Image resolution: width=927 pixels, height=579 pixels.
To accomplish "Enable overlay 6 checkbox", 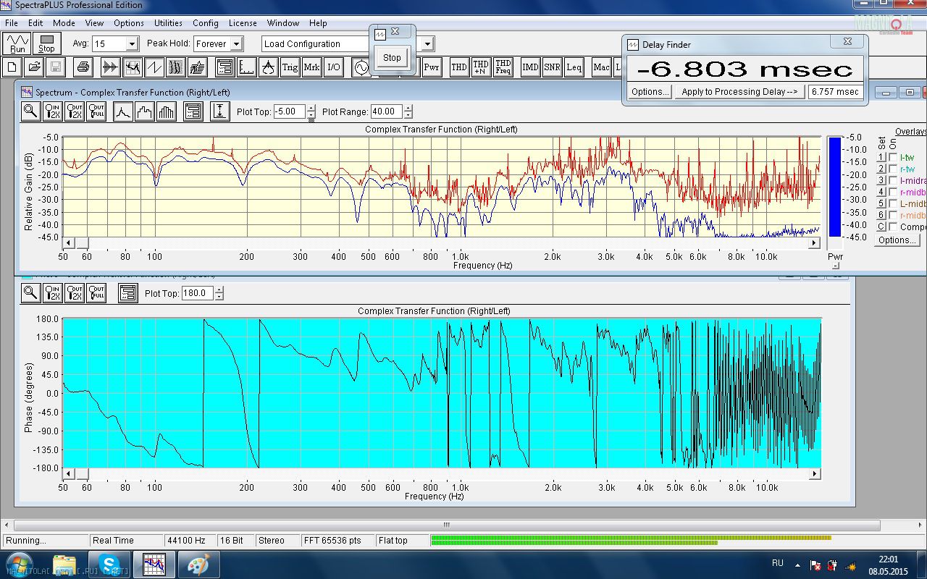I will [893, 215].
